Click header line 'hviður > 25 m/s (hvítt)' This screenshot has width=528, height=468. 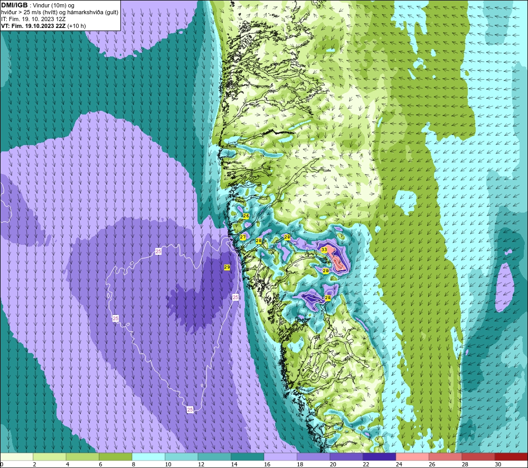tap(30, 13)
